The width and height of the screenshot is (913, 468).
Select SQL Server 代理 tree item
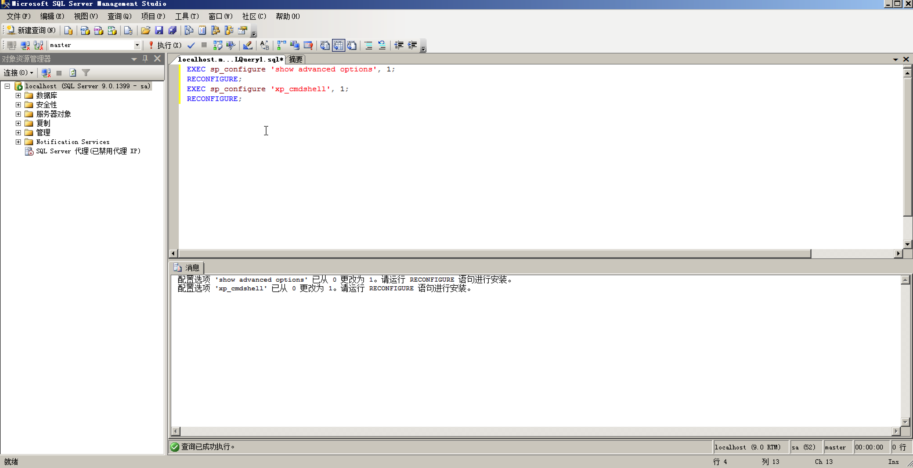(x=88, y=151)
